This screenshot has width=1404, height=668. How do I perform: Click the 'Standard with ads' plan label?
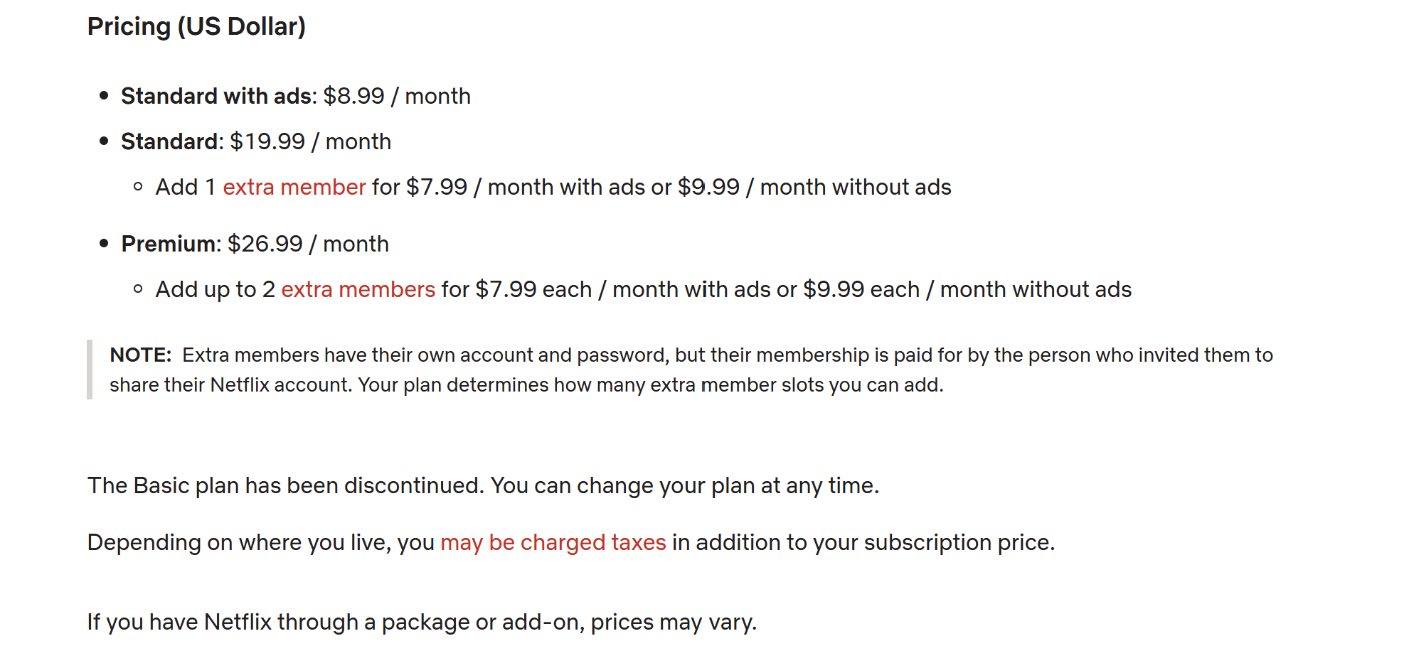(218, 96)
